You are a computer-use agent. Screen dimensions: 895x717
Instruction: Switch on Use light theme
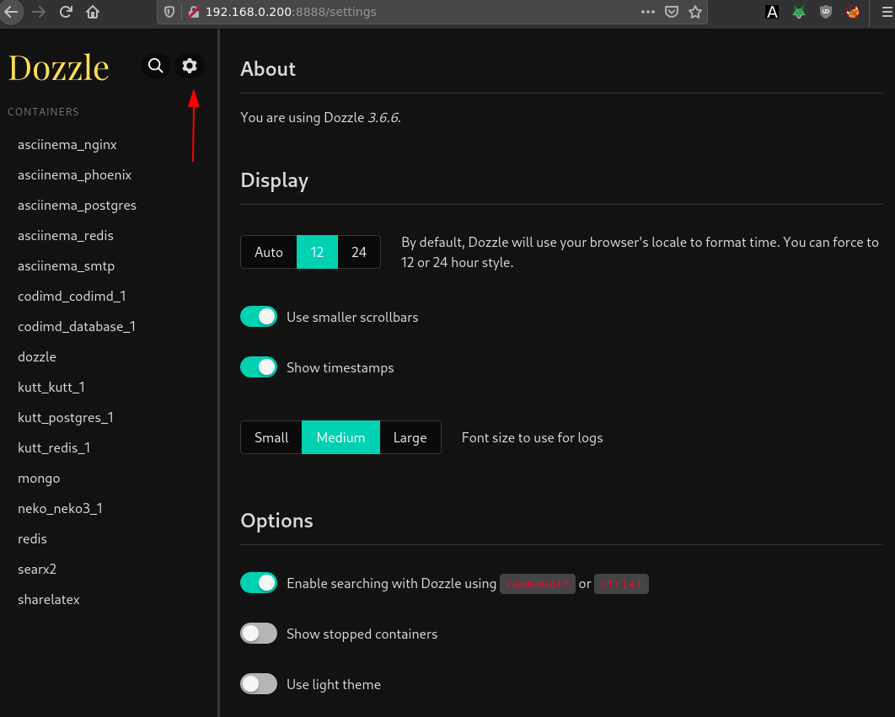259,684
